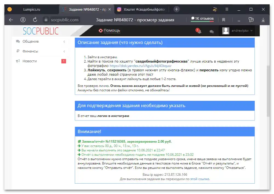
Task: Close the Задание №848072 tab
Action: click(110, 9)
